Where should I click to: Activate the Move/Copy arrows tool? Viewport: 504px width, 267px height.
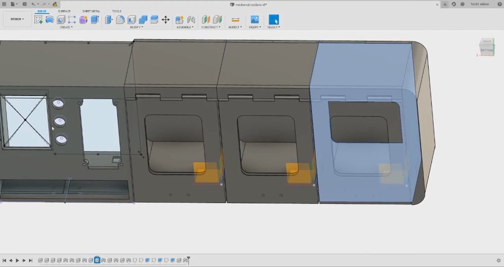(x=165, y=20)
